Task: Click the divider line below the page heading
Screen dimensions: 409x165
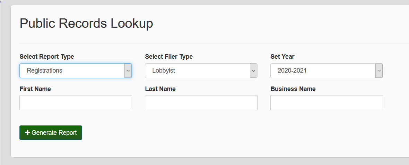Action: coord(208,43)
